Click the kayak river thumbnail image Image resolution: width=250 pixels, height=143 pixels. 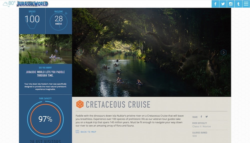tap(45, 49)
